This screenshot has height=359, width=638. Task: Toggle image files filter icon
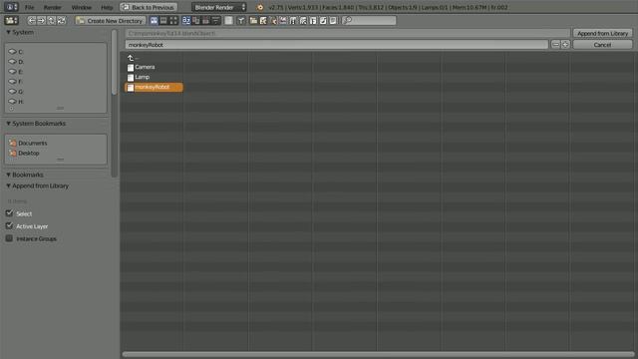pos(283,20)
